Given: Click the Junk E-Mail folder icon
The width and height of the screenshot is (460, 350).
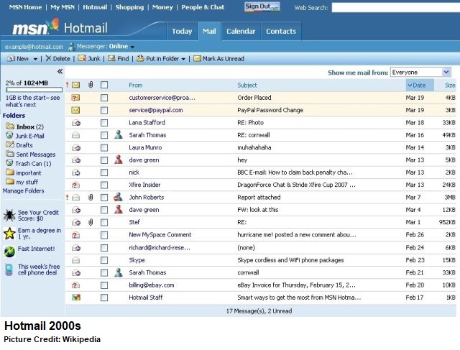Looking at the screenshot, I should [x=10, y=136].
